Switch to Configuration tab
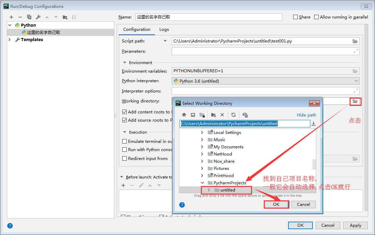 [x=137, y=29]
